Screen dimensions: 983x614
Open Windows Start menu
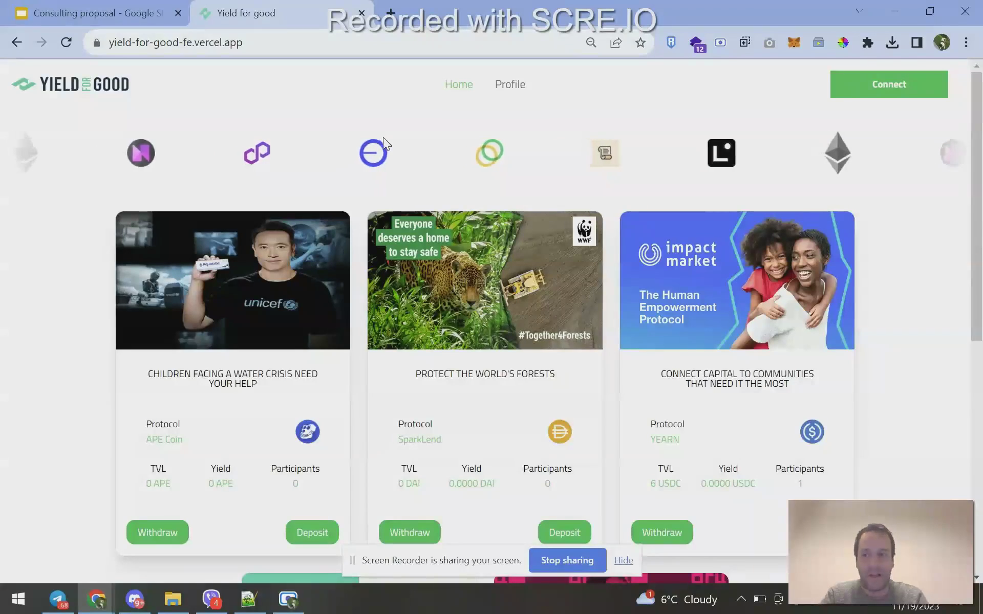(18, 599)
